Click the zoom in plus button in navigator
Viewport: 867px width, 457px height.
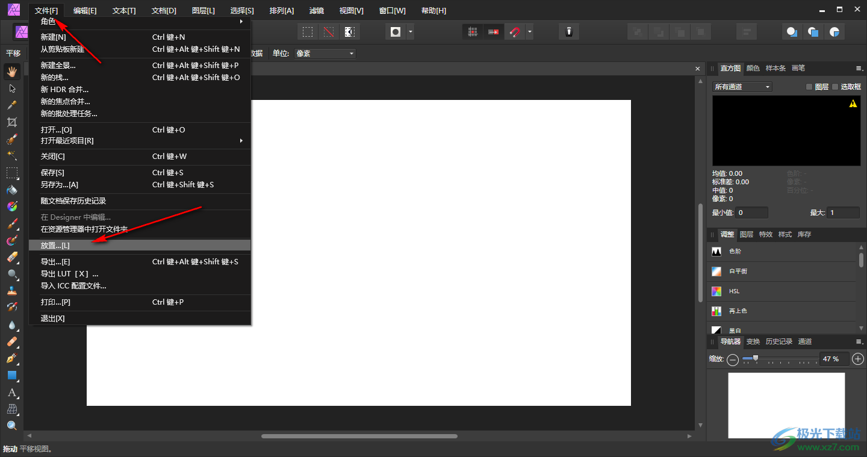click(858, 359)
